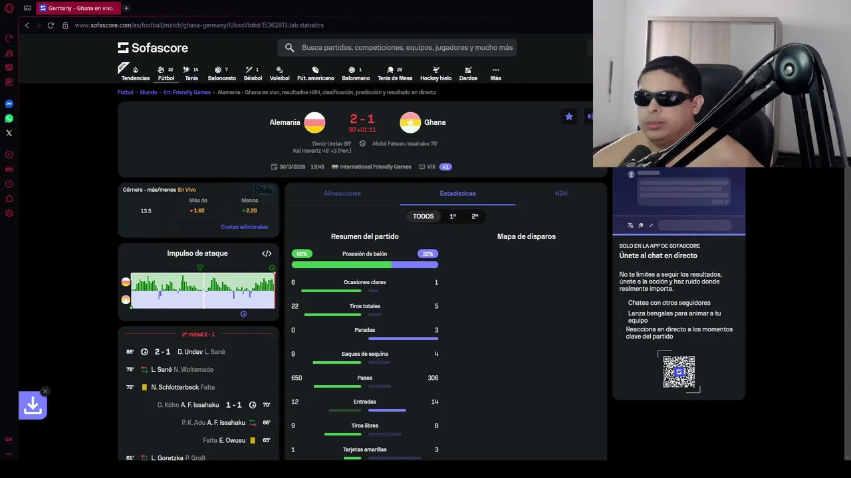Open Cuotas adicionales link
The image size is (851, 478).
(x=245, y=227)
